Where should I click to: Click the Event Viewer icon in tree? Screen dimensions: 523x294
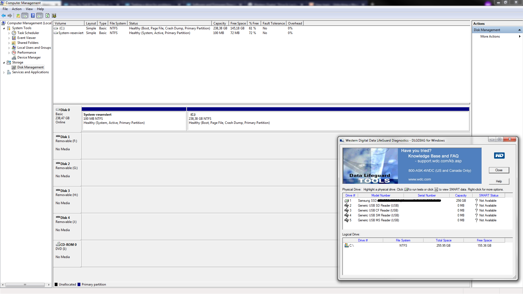coord(14,38)
